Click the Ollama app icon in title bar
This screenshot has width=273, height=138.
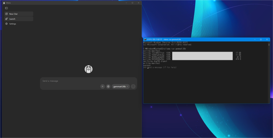[4, 3]
